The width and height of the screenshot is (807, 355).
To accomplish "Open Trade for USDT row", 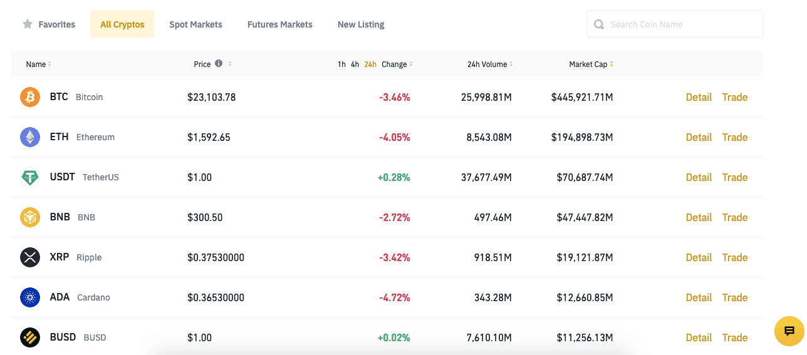I will 735,177.
